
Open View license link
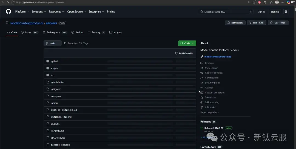point(211,68)
